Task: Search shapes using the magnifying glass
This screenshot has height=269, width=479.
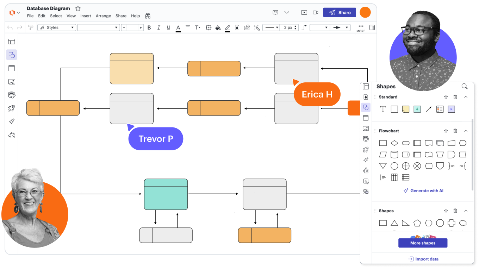Action: [x=465, y=86]
